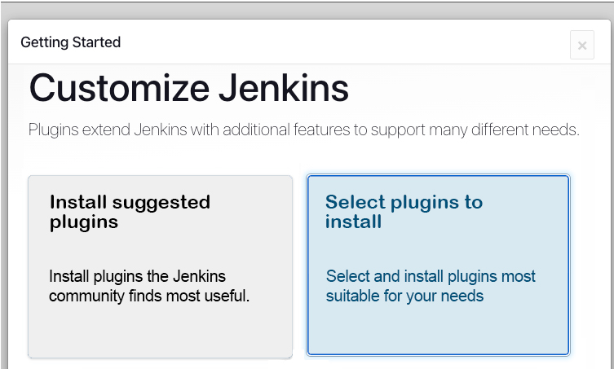Click the 'Select plugins to install' blue heading
This screenshot has height=369, width=614.
pyautogui.click(x=404, y=212)
